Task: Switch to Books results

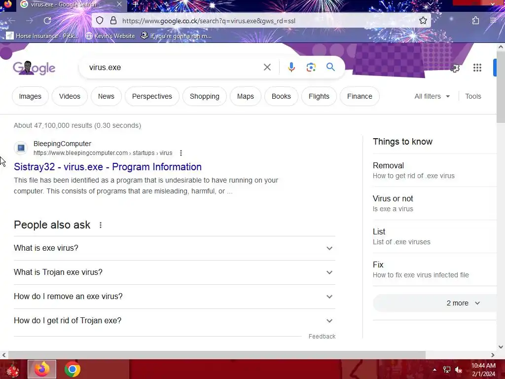Action: point(281,96)
